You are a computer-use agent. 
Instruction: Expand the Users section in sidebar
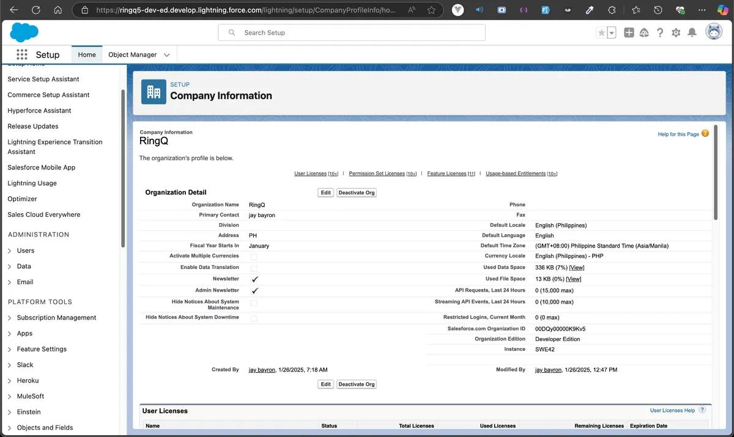click(x=10, y=251)
